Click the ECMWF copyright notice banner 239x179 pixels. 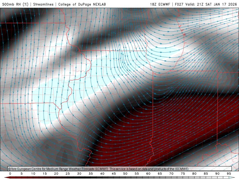coord(120,169)
